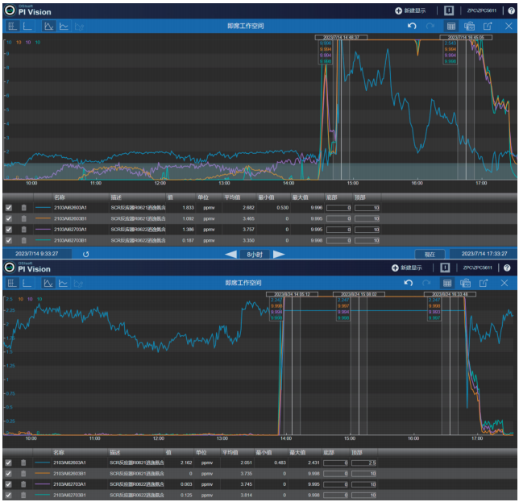Toggle the 2103A62603B1 checkbox in lower legend
Viewport: 519px width, 502px height.
click(x=9, y=474)
